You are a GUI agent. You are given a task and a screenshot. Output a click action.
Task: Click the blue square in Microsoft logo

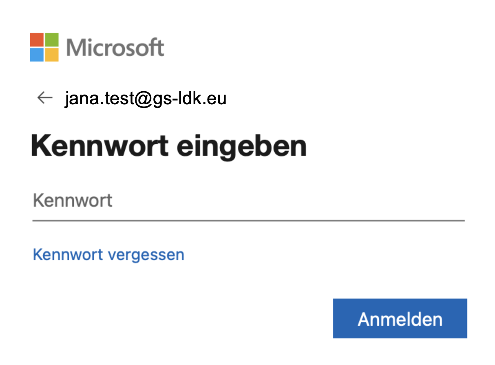[37, 55]
